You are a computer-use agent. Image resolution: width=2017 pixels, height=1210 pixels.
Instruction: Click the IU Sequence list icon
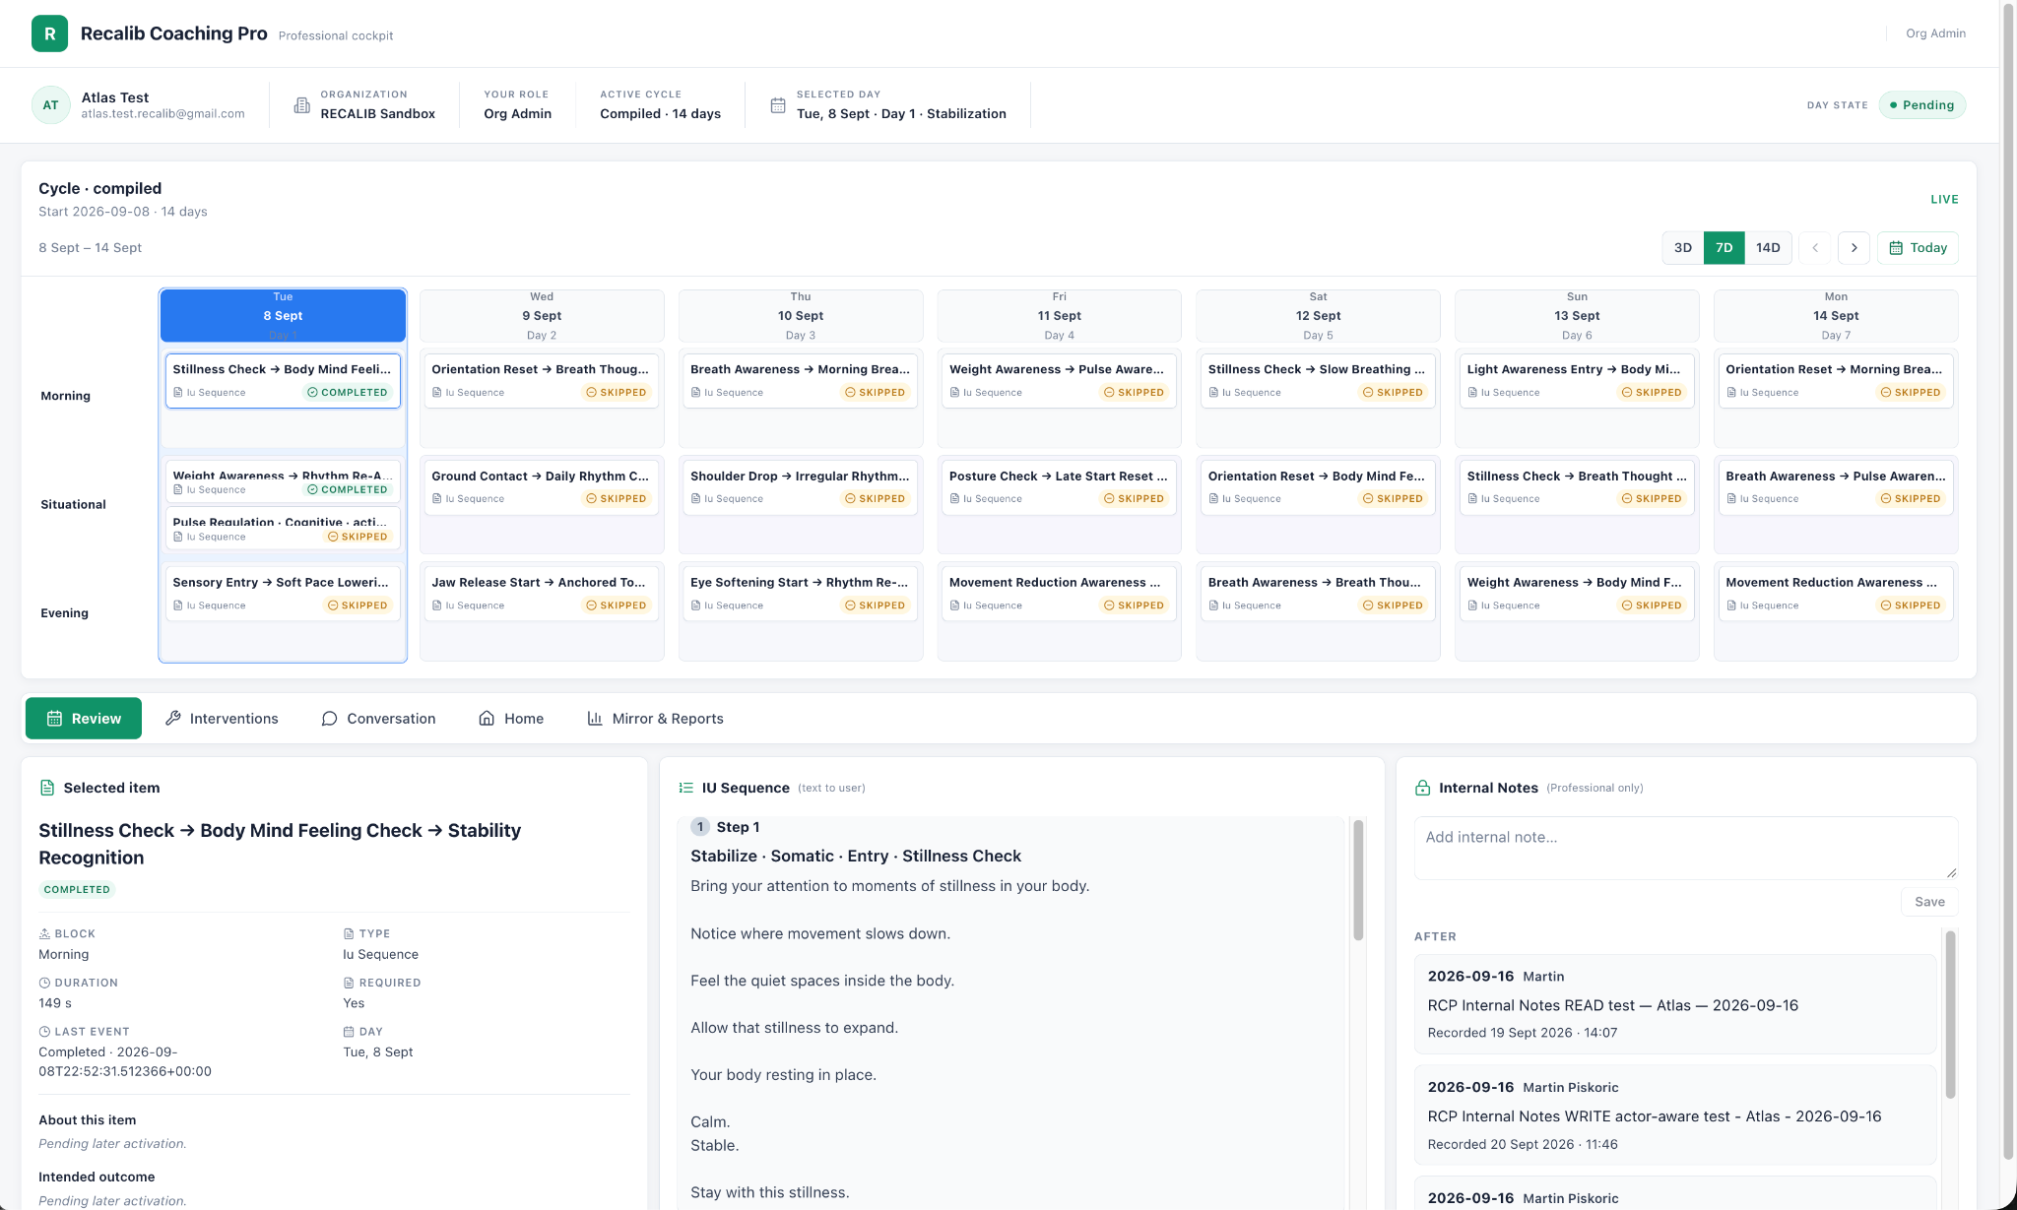click(x=686, y=788)
